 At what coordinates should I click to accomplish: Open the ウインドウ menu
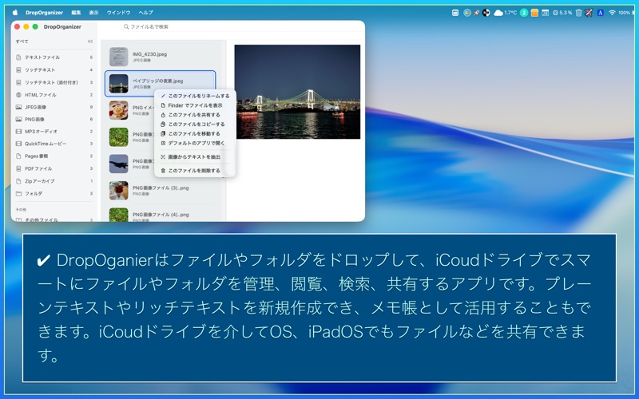118,13
